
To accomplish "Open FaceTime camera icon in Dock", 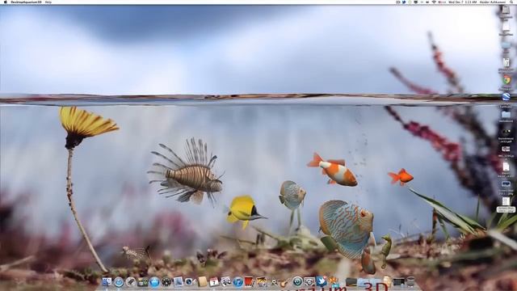I will [x=190, y=282].
